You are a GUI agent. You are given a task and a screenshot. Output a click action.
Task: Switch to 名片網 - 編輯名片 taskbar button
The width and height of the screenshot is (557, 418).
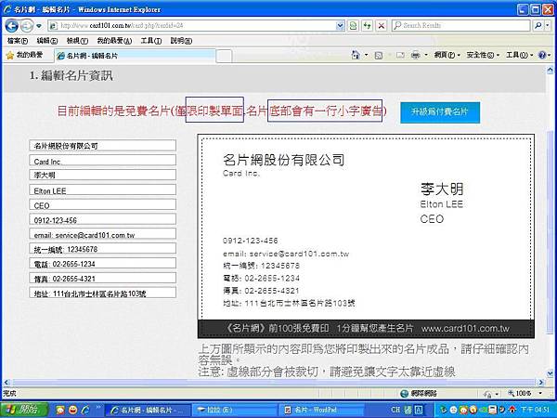pyautogui.click(x=149, y=411)
